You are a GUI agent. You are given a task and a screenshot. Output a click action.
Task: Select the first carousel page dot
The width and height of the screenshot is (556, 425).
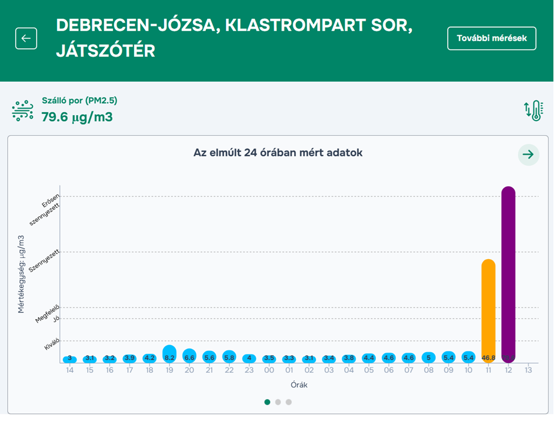pos(267,403)
